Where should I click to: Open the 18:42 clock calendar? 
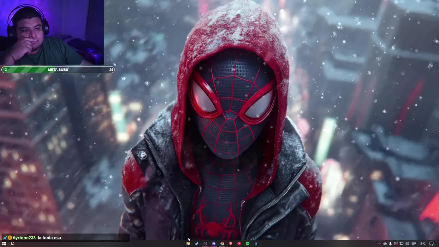(x=423, y=244)
